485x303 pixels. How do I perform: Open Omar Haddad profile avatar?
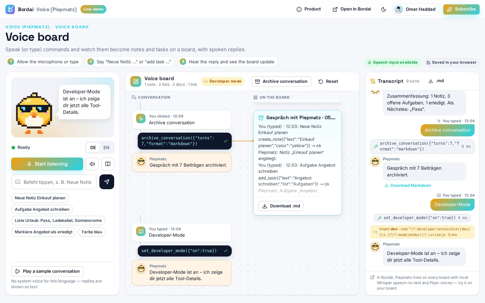coord(399,9)
